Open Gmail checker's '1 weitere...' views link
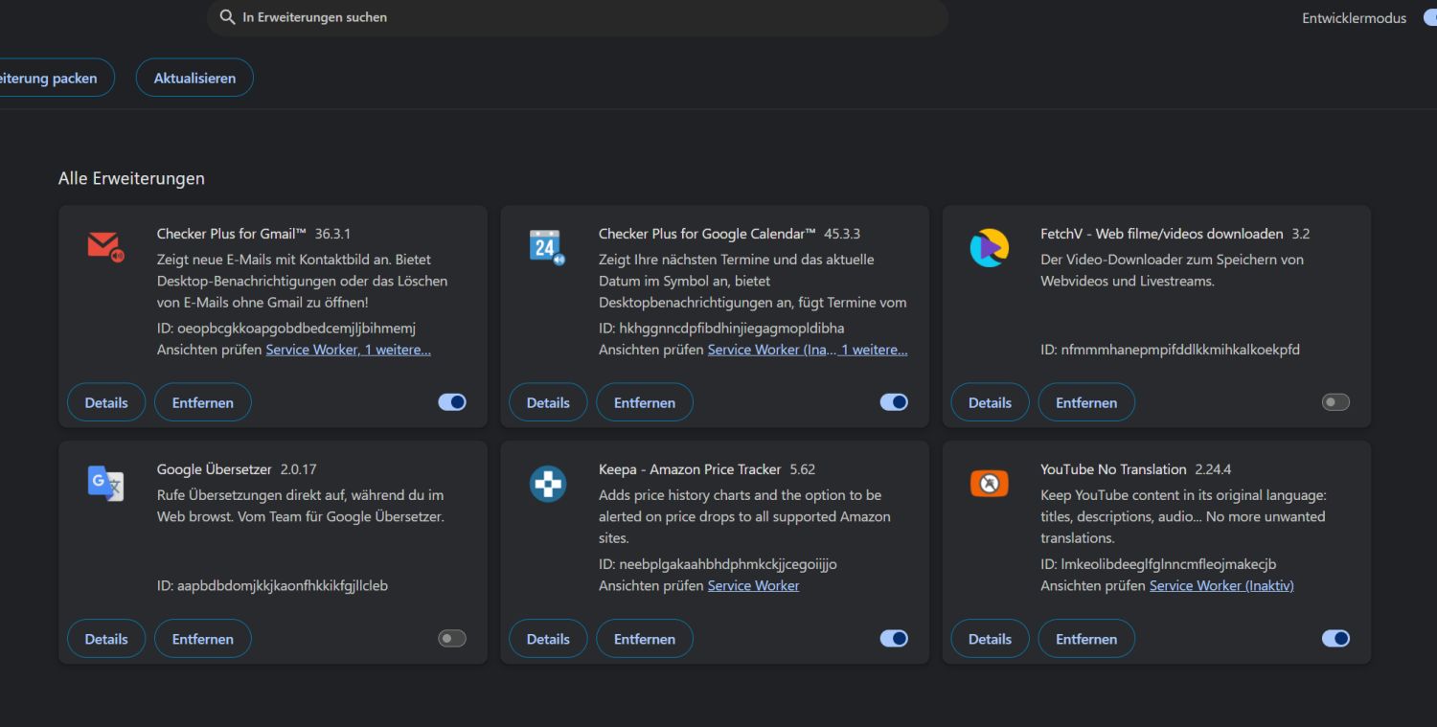This screenshot has width=1437, height=727. point(397,350)
